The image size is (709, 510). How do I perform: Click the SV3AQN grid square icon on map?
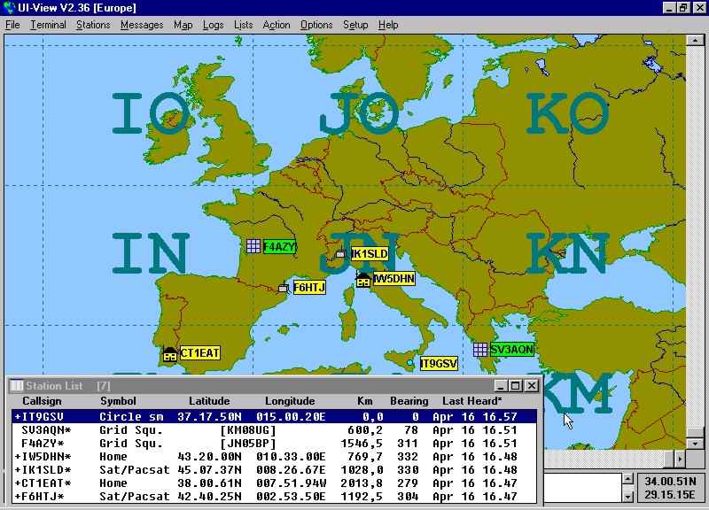coord(480,349)
